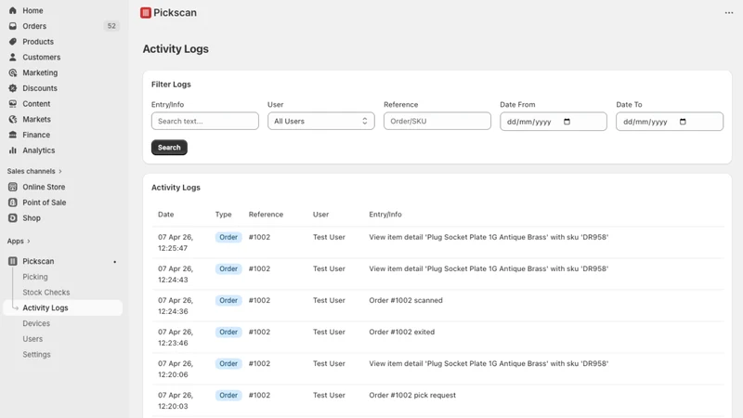
Task: Click the Type column header
Action: (x=223, y=215)
